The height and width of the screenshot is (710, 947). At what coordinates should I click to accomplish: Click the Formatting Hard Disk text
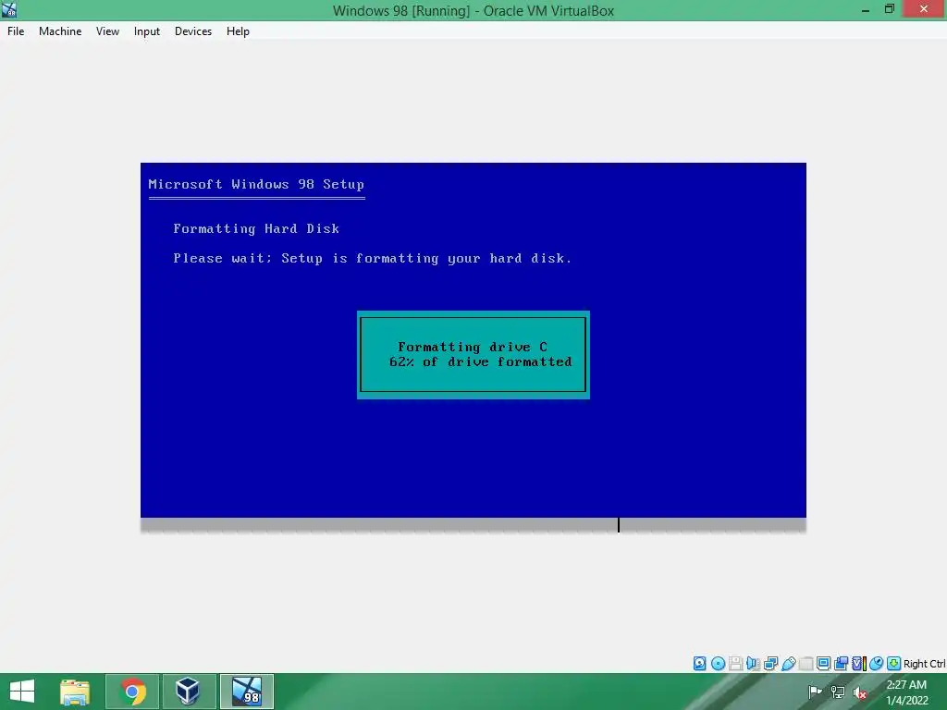pos(256,229)
